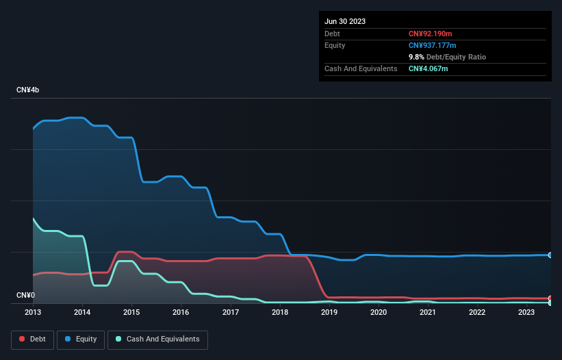The width and height of the screenshot is (562, 360).
Task: Click the red Debt endpoint marker
Action: click(550, 298)
